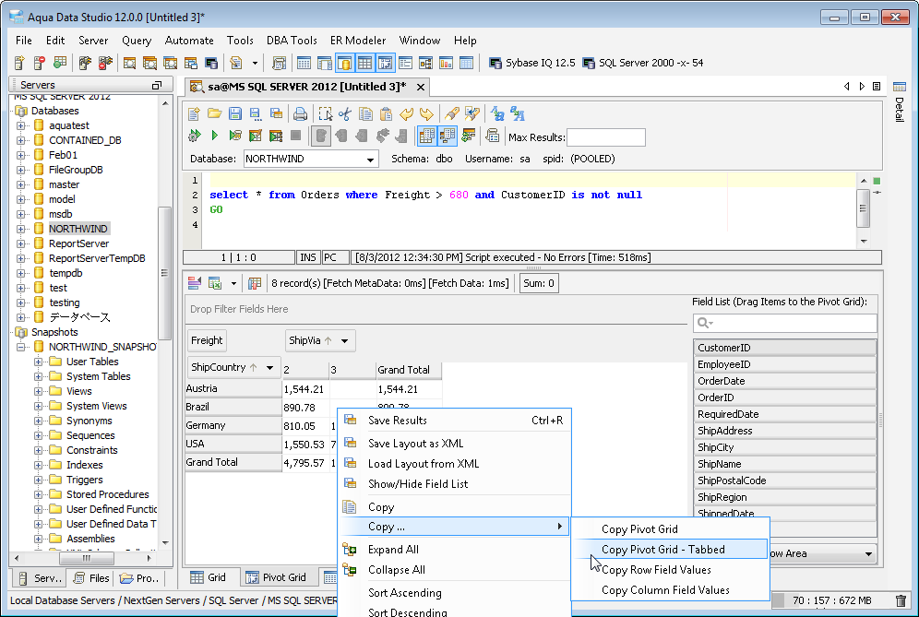The width and height of the screenshot is (919, 617).
Task: Select Save Layout as XML menu entry
Action: (415, 444)
